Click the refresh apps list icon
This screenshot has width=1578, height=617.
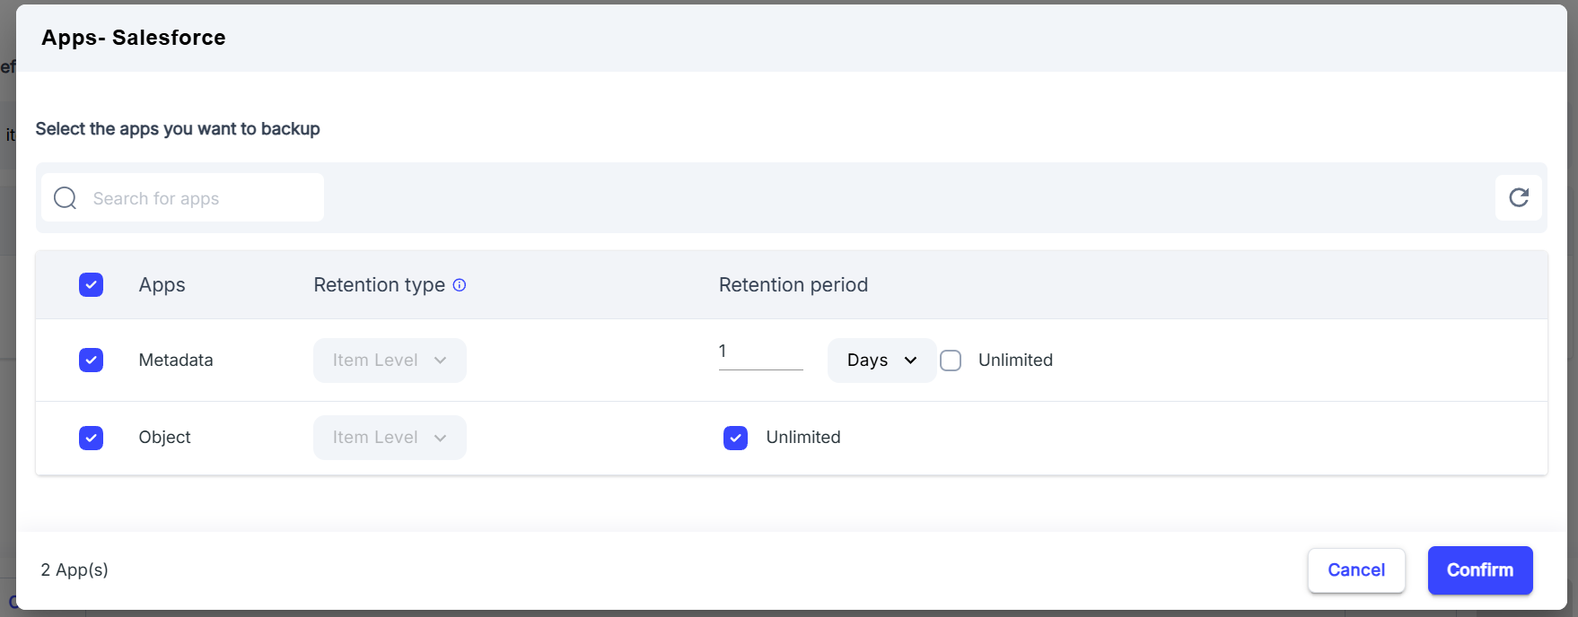click(1518, 197)
